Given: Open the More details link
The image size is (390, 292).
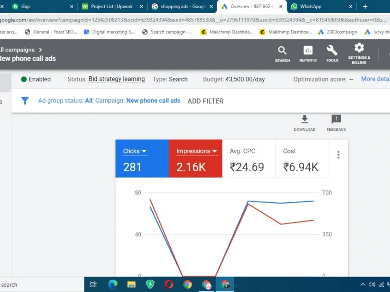Looking at the screenshot, I should click(375, 79).
